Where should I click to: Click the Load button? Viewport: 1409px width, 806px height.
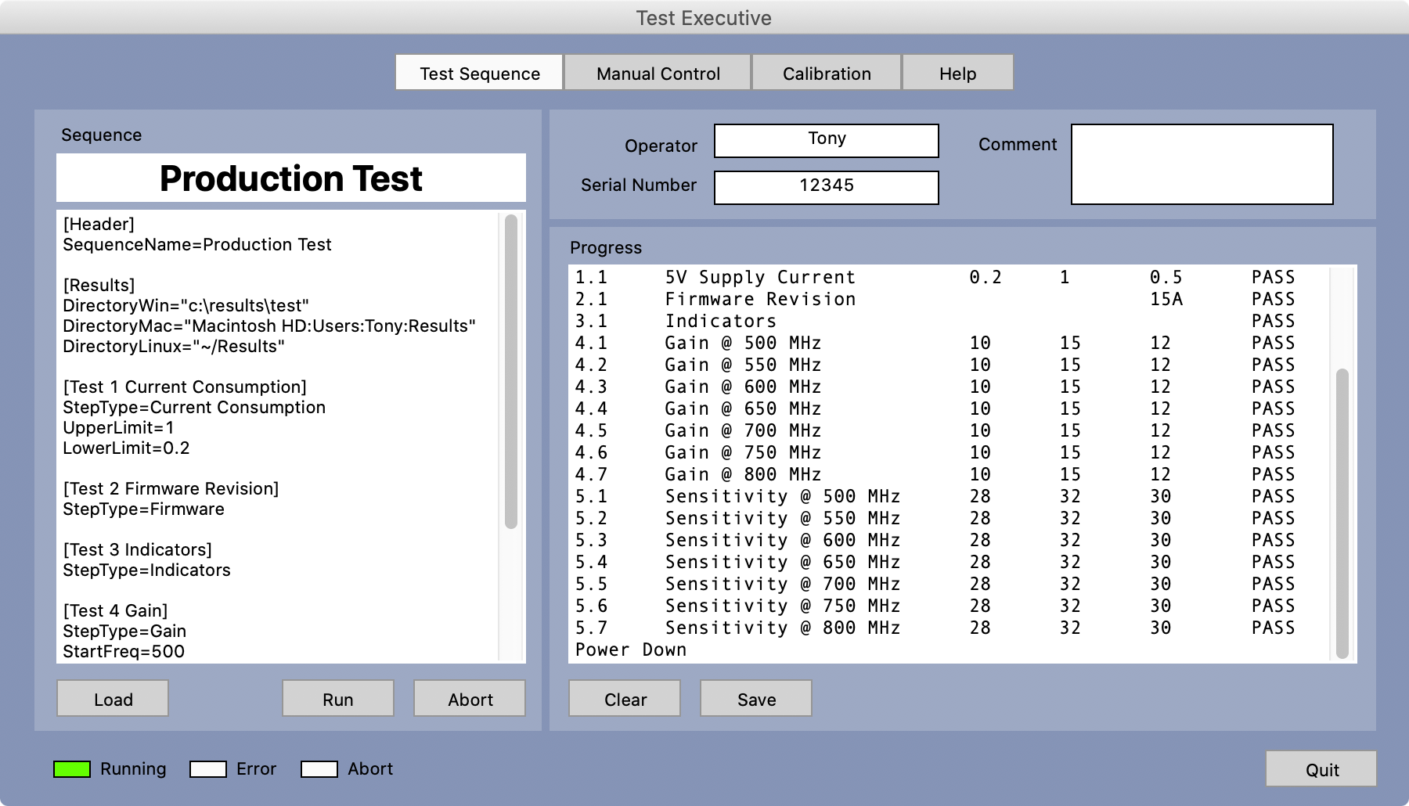(x=113, y=698)
